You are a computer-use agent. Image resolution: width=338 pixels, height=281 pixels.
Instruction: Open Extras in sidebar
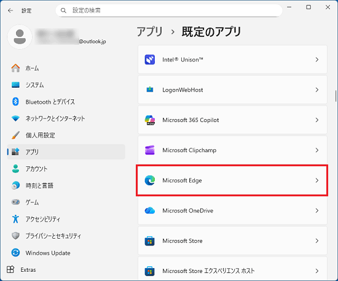[66, 269]
